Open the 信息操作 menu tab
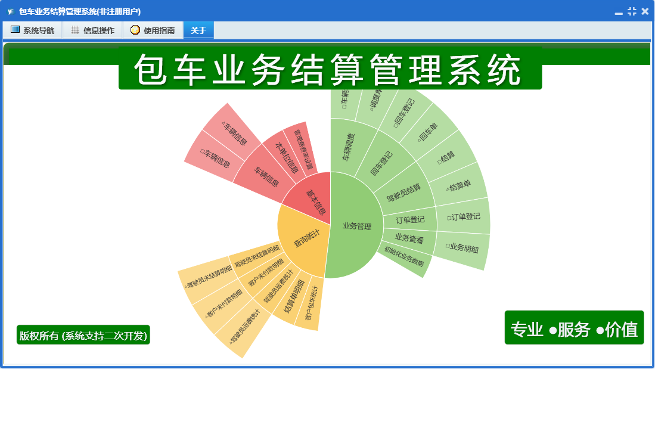655x431 pixels. coord(93,30)
